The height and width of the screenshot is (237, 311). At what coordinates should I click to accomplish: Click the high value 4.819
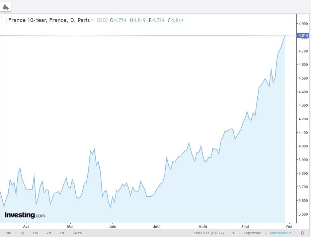coord(139,20)
